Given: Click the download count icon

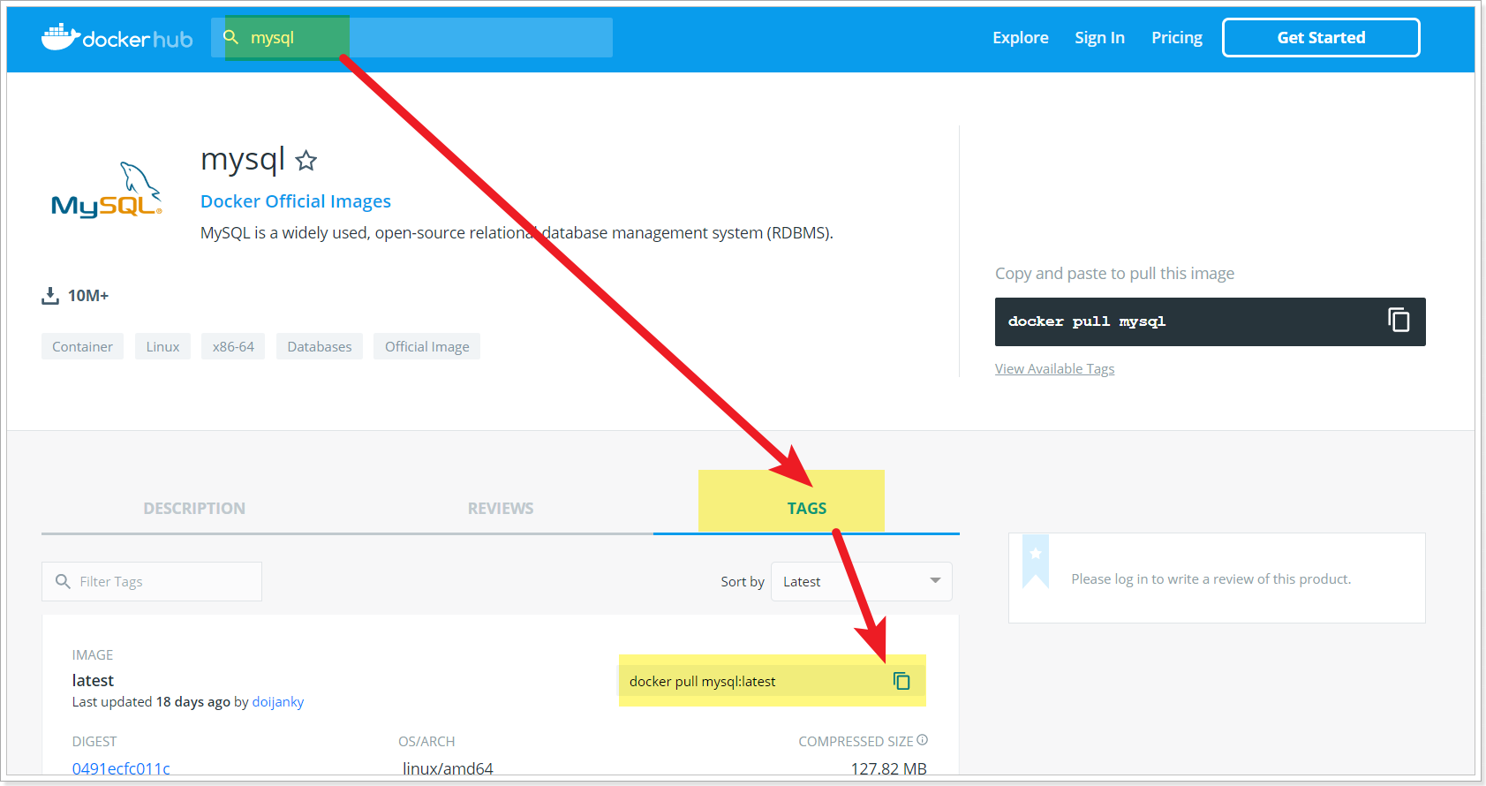Looking at the screenshot, I should [x=50, y=296].
